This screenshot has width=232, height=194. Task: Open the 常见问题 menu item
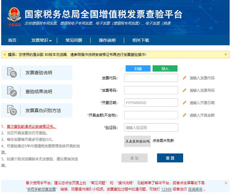pyautogui.click(x=74, y=40)
